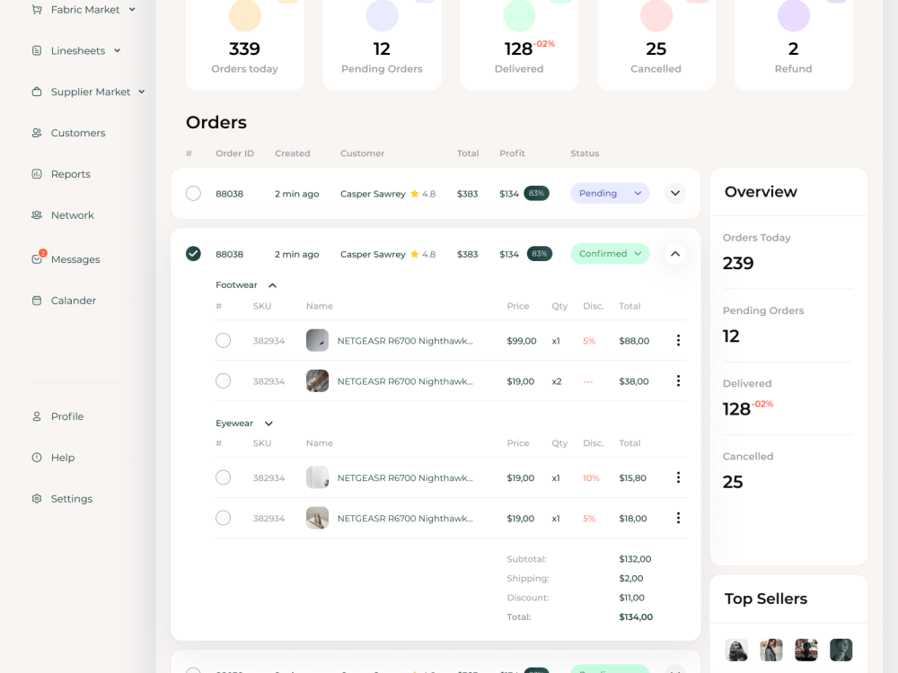Open options menu for $38,00 item row
898x673 pixels.
[678, 381]
